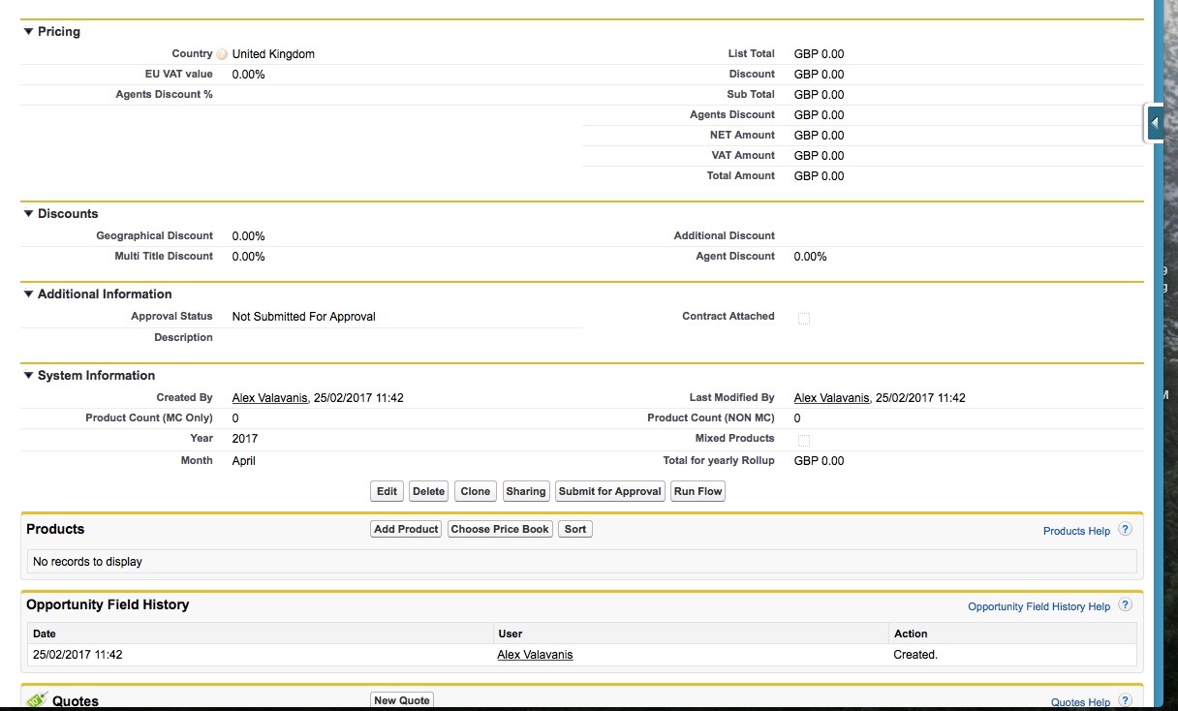
Task: Click Not Submitted For Approval status
Action: click(304, 317)
